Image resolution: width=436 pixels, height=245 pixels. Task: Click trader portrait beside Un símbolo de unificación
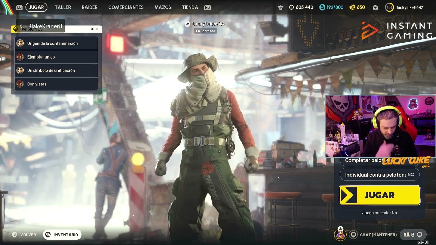tap(20, 70)
